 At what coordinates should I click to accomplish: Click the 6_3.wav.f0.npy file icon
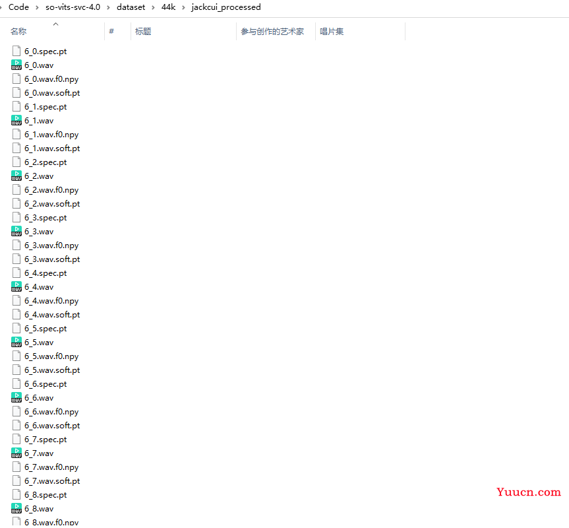(16, 245)
